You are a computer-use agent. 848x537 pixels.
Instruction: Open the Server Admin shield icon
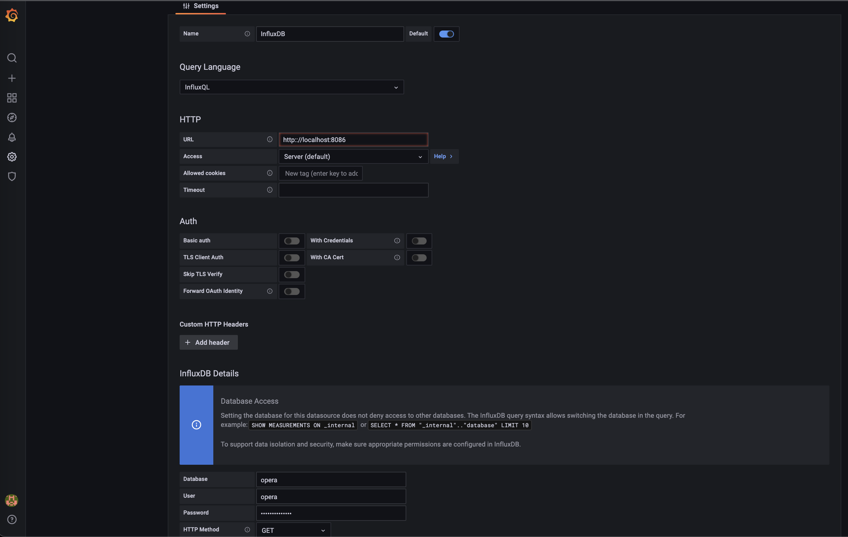click(12, 176)
